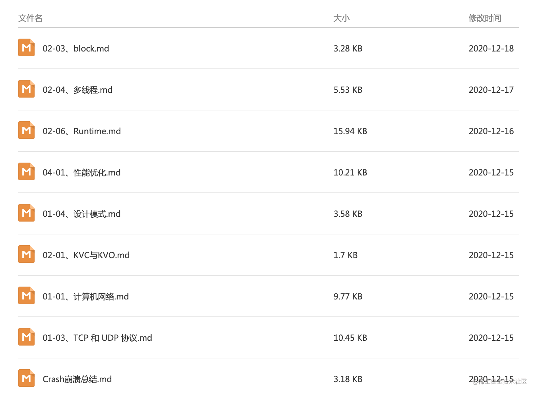Screen dimensions: 537x395
Task: Click the M icon next to 04-01、性能优化.md
Action: pos(26,172)
